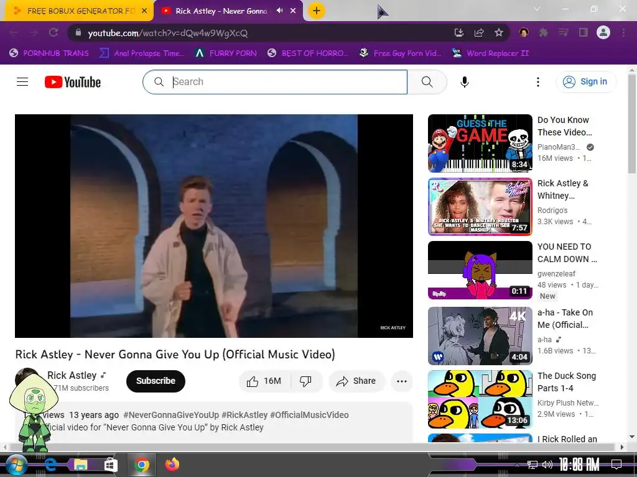Open YOU NEED TO CALM DOWN thumbnail

click(x=480, y=270)
